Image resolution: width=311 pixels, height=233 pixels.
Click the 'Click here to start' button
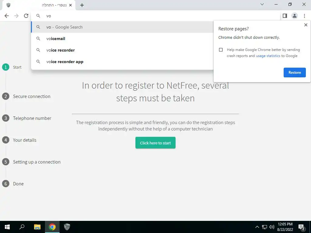[x=155, y=143]
